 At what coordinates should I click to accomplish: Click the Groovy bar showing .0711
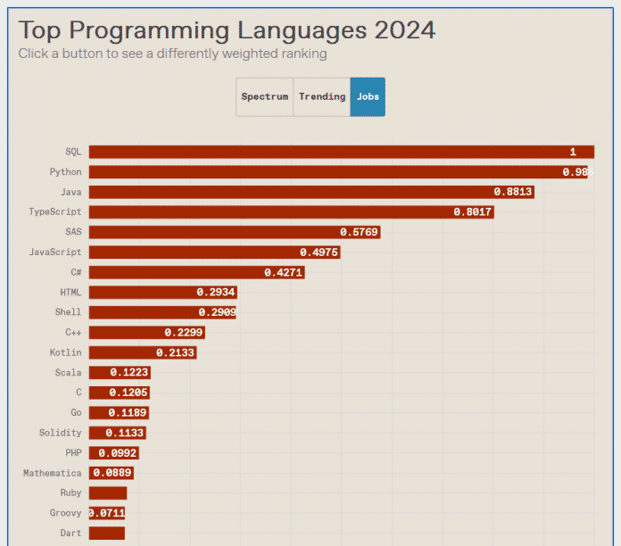click(x=107, y=513)
